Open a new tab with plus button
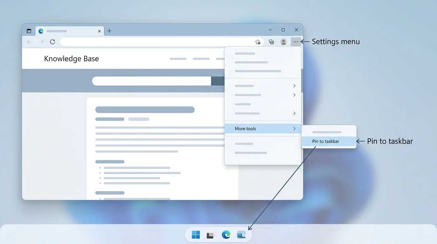The width and height of the screenshot is (437, 244). 109,31
